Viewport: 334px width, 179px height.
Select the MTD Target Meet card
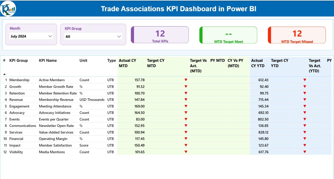(228, 35)
